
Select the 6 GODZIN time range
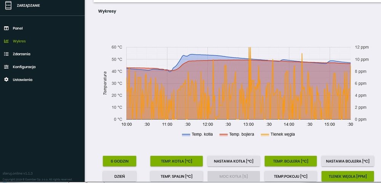tap(119, 161)
